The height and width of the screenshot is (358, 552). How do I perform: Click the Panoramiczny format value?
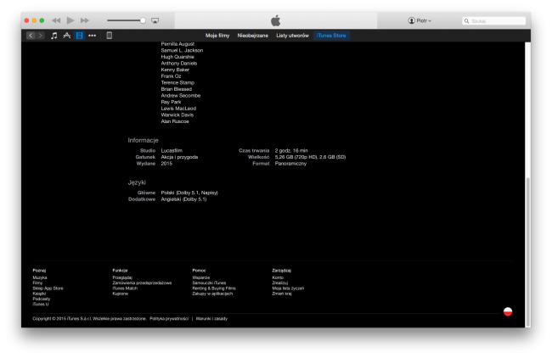click(x=290, y=164)
